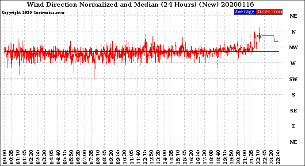
Task: Click the 23:55 time axis label
Action: (278, 157)
